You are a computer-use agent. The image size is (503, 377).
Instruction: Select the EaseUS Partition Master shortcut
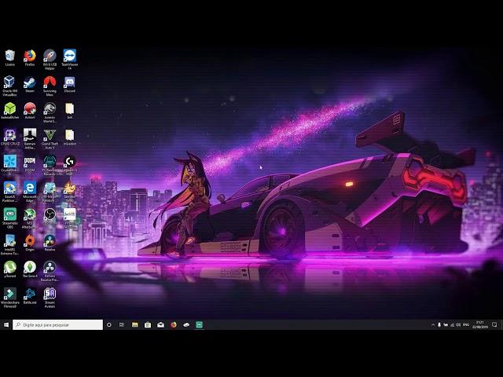(x=10, y=192)
